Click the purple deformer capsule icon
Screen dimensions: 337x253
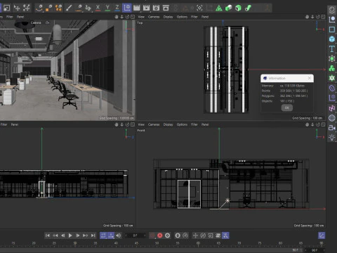click(x=332, y=89)
